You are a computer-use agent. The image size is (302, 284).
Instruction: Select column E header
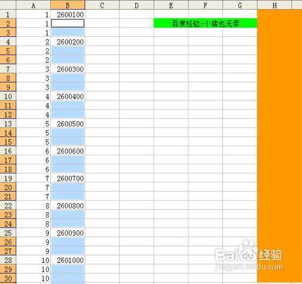[171, 5]
